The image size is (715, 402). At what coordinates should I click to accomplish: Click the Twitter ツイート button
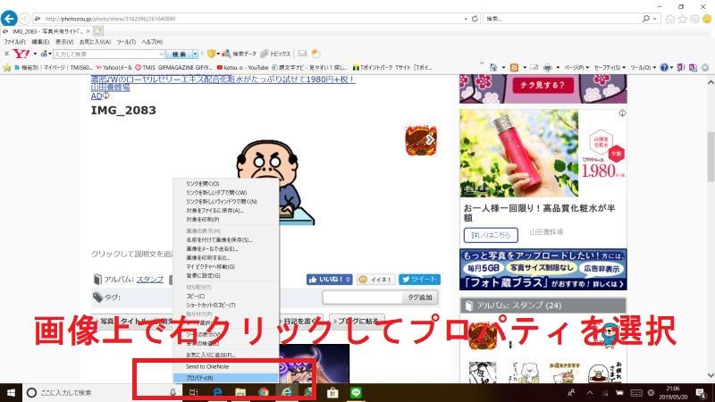(419, 280)
